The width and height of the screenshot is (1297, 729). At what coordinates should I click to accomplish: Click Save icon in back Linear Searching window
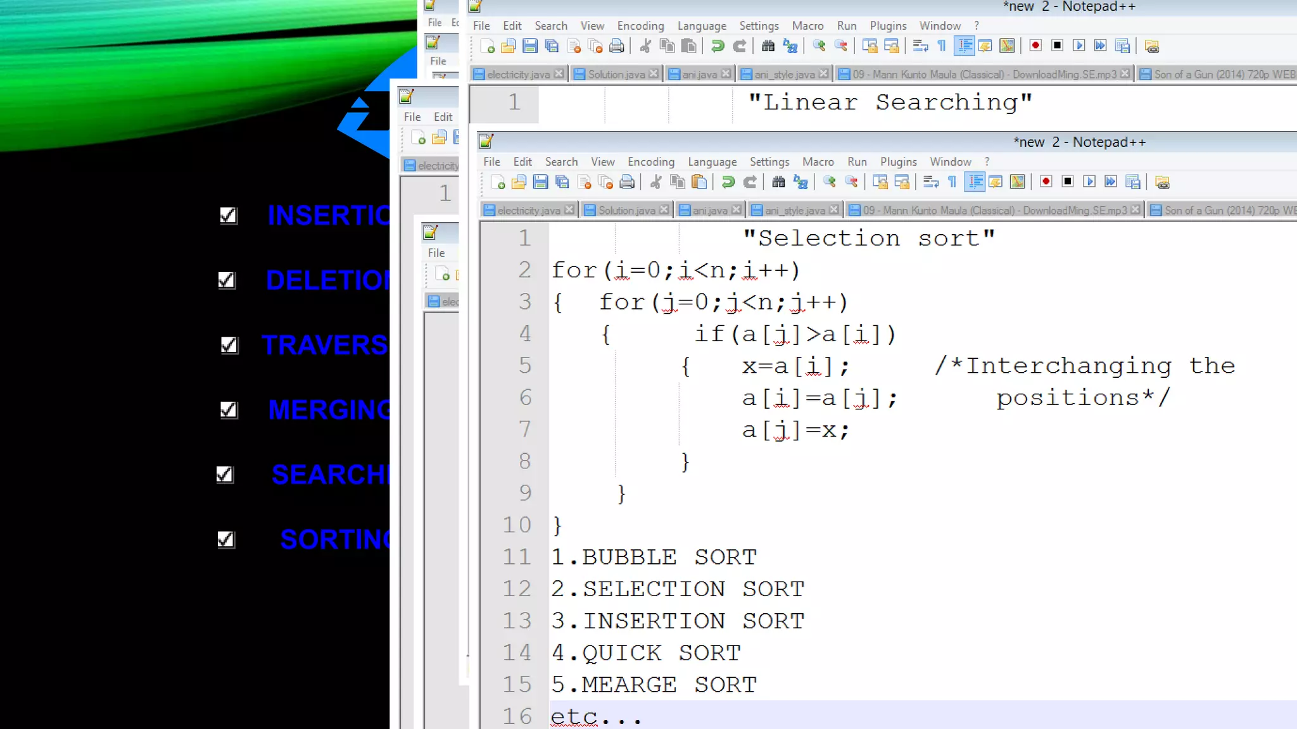point(530,46)
